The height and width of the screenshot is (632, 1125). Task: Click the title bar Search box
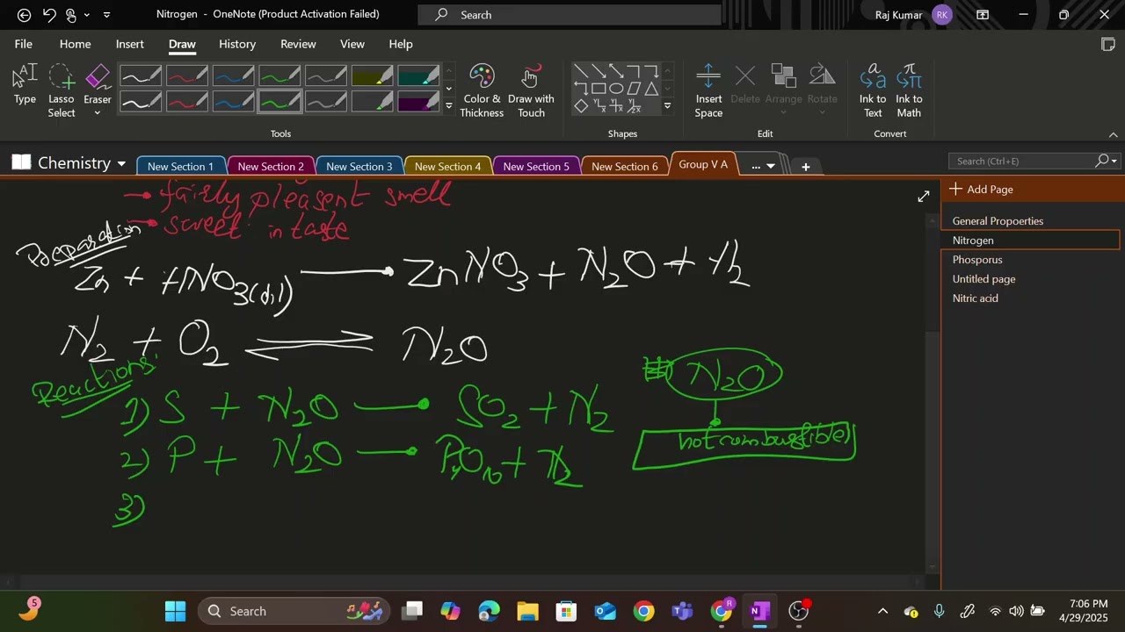[x=570, y=15]
